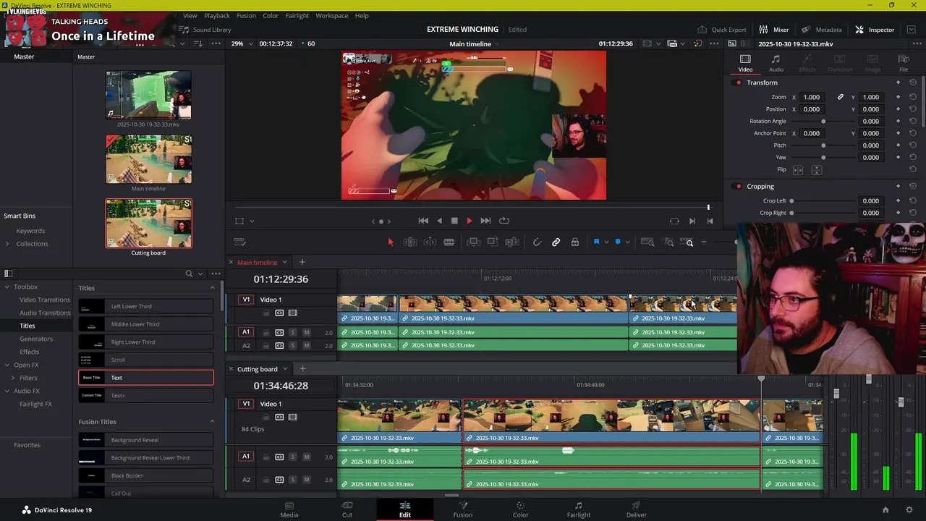
Task: Play the viewer in reverse
Action: [x=439, y=221]
